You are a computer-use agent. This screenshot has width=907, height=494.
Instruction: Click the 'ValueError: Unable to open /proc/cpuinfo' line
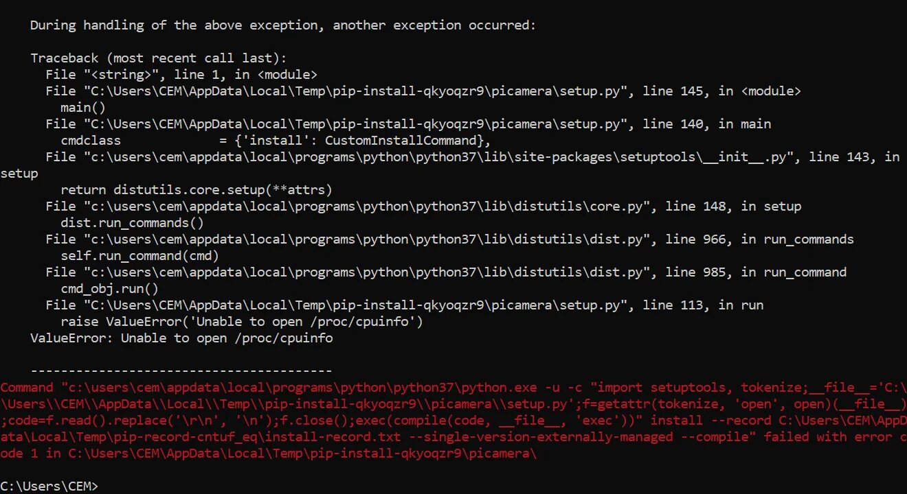pos(181,338)
